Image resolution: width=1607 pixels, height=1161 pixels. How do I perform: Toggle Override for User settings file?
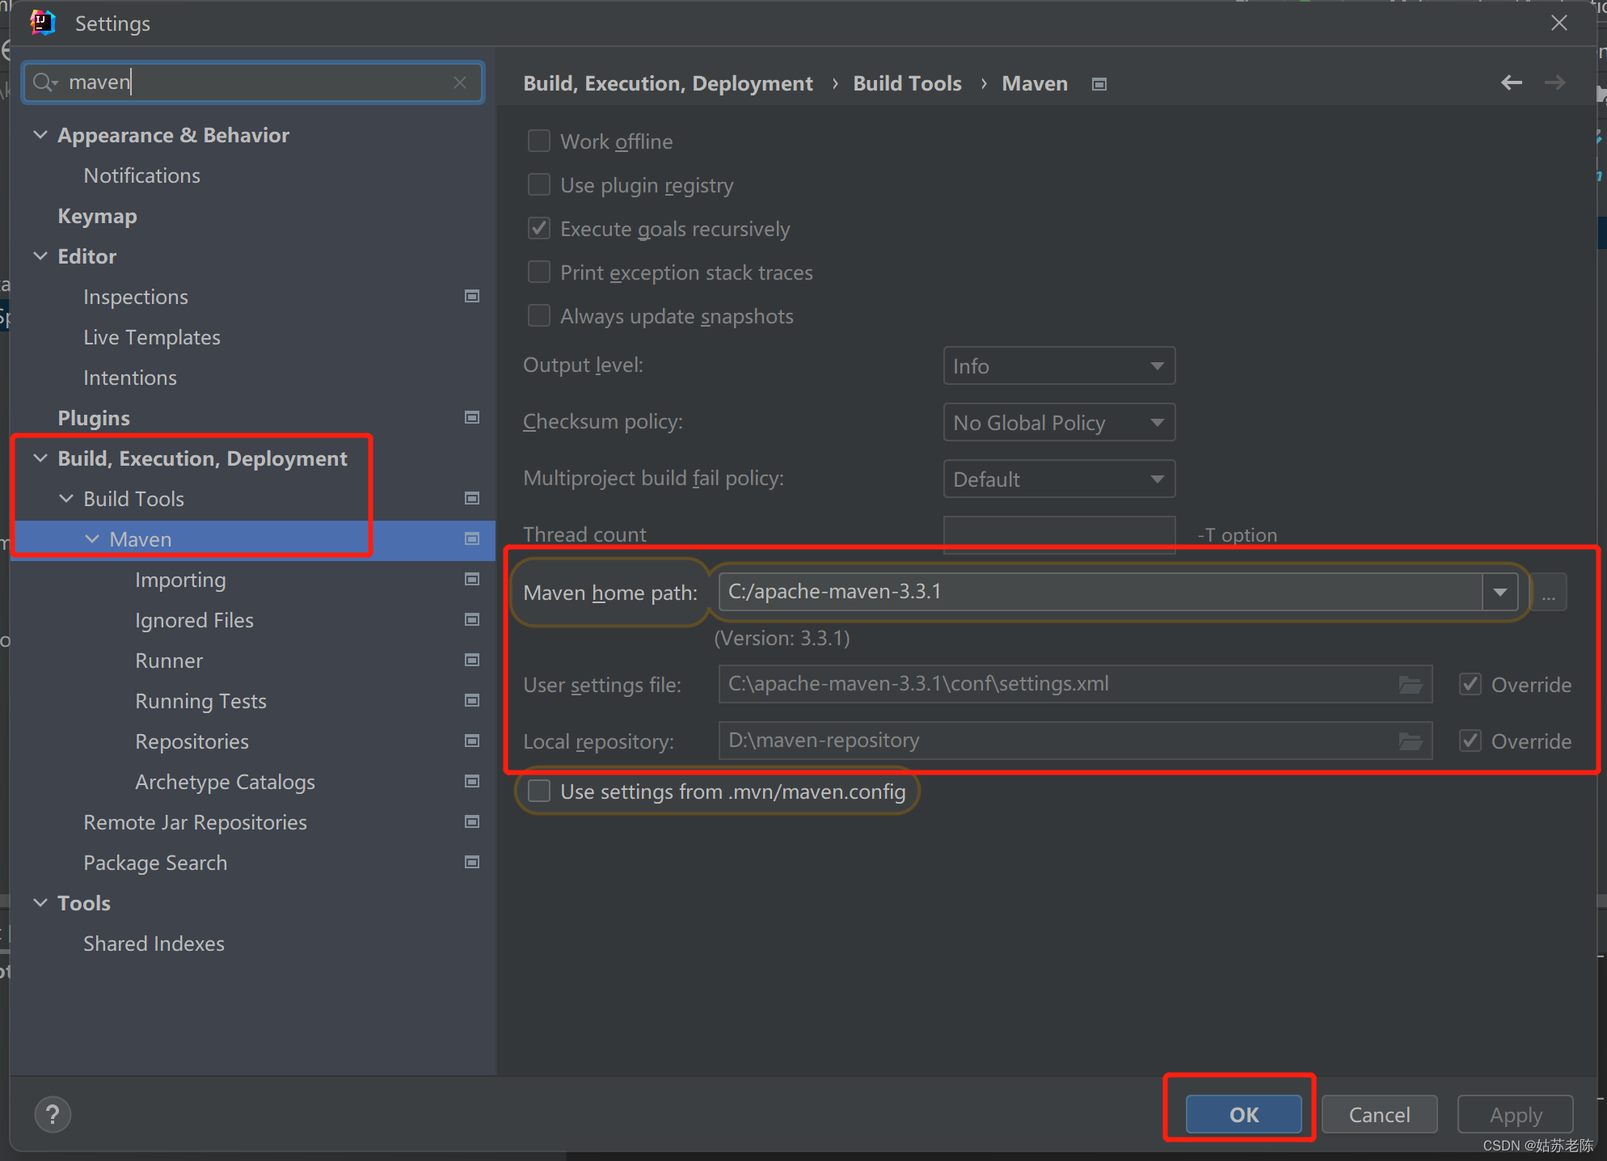coord(1470,685)
